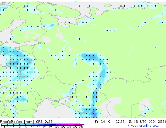166x128 pixels.
Task: Click the over-50 legend arrow tip
Action: coord(83,125)
